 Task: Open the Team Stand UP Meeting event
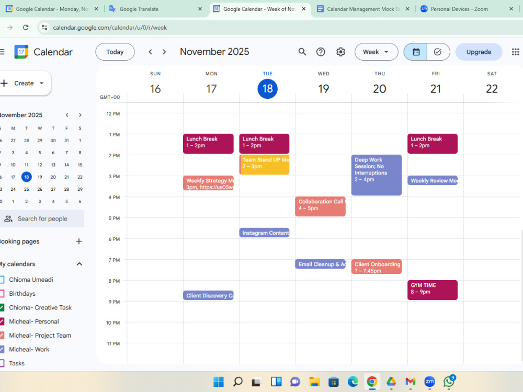coord(264,164)
